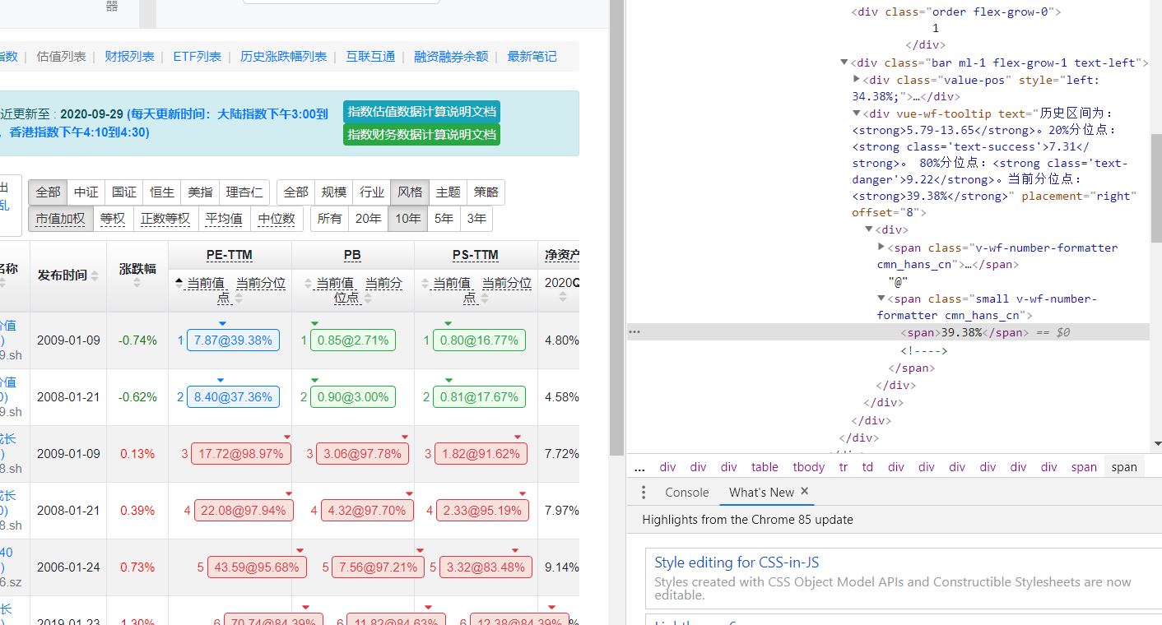Screen dimensions: 1162x625
Task: Open DevTools drawer three-dot menu
Action: point(644,492)
